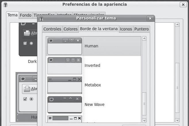
Task: Switch to the Controles tab
Action: tap(52, 29)
